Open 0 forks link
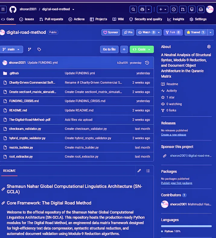Screen dimensions: 216x238 click(x=169, y=110)
